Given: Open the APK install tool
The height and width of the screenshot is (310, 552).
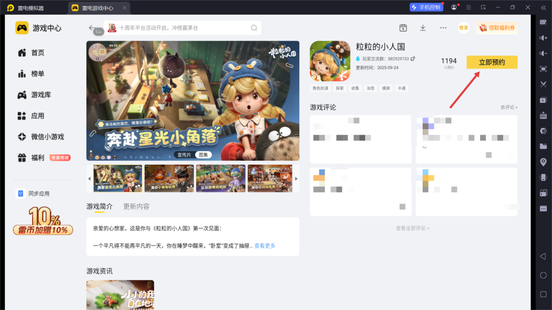Looking at the screenshot, I should [542, 115].
